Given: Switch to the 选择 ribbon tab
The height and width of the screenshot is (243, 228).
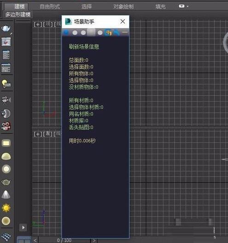Looking at the screenshot, I should click(x=87, y=6).
